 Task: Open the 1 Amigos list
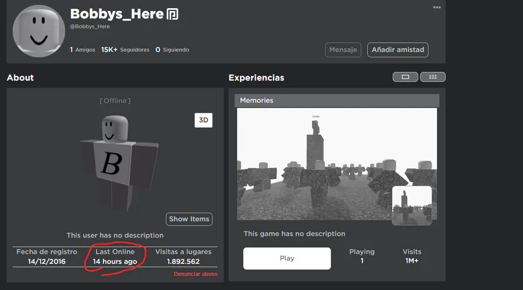[83, 50]
